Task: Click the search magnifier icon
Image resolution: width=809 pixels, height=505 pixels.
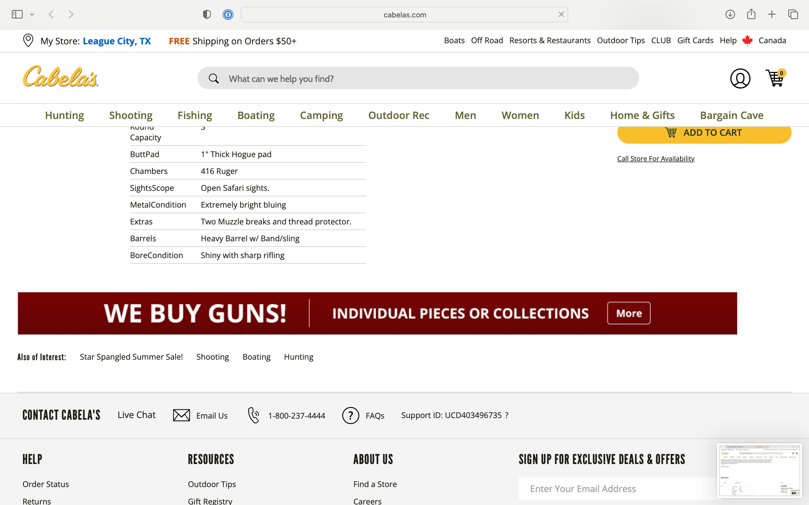Action: click(x=213, y=79)
